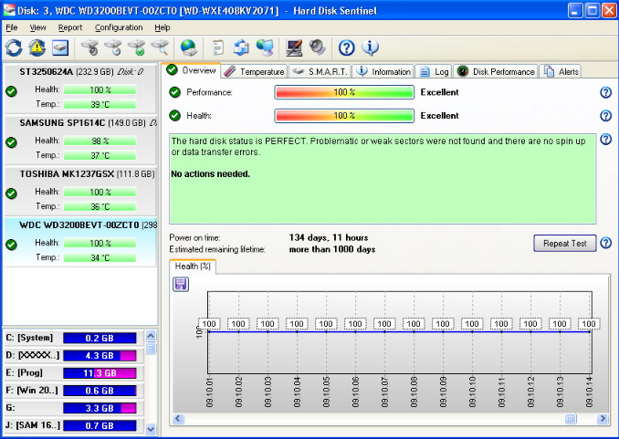This screenshot has width=619, height=439.
Task: Click the blue info 'i' toolbar icon
Action: [371, 47]
